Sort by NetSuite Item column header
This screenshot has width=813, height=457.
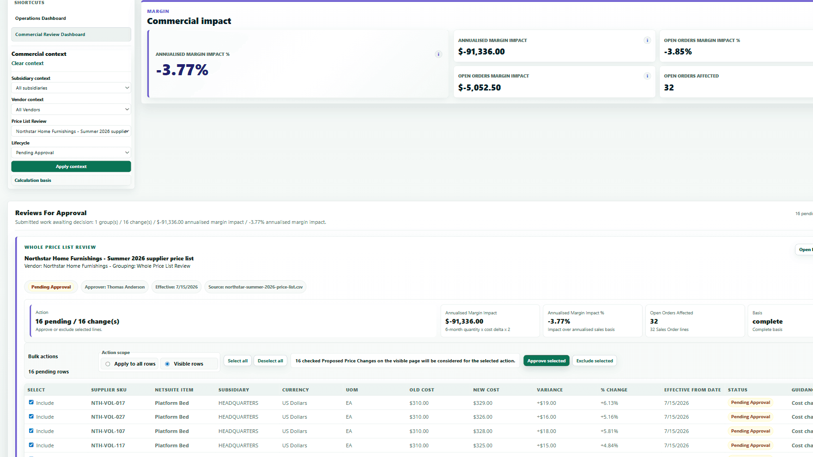(x=174, y=390)
